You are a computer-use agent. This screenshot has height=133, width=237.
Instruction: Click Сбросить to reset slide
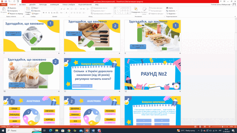click(x=36, y=11)
